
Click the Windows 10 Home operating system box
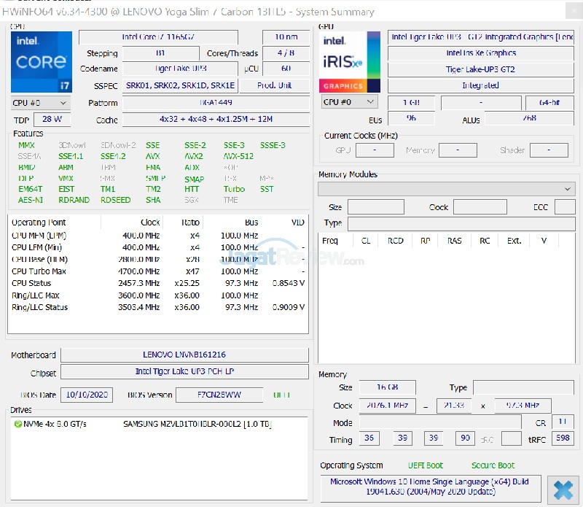[430, 487]
